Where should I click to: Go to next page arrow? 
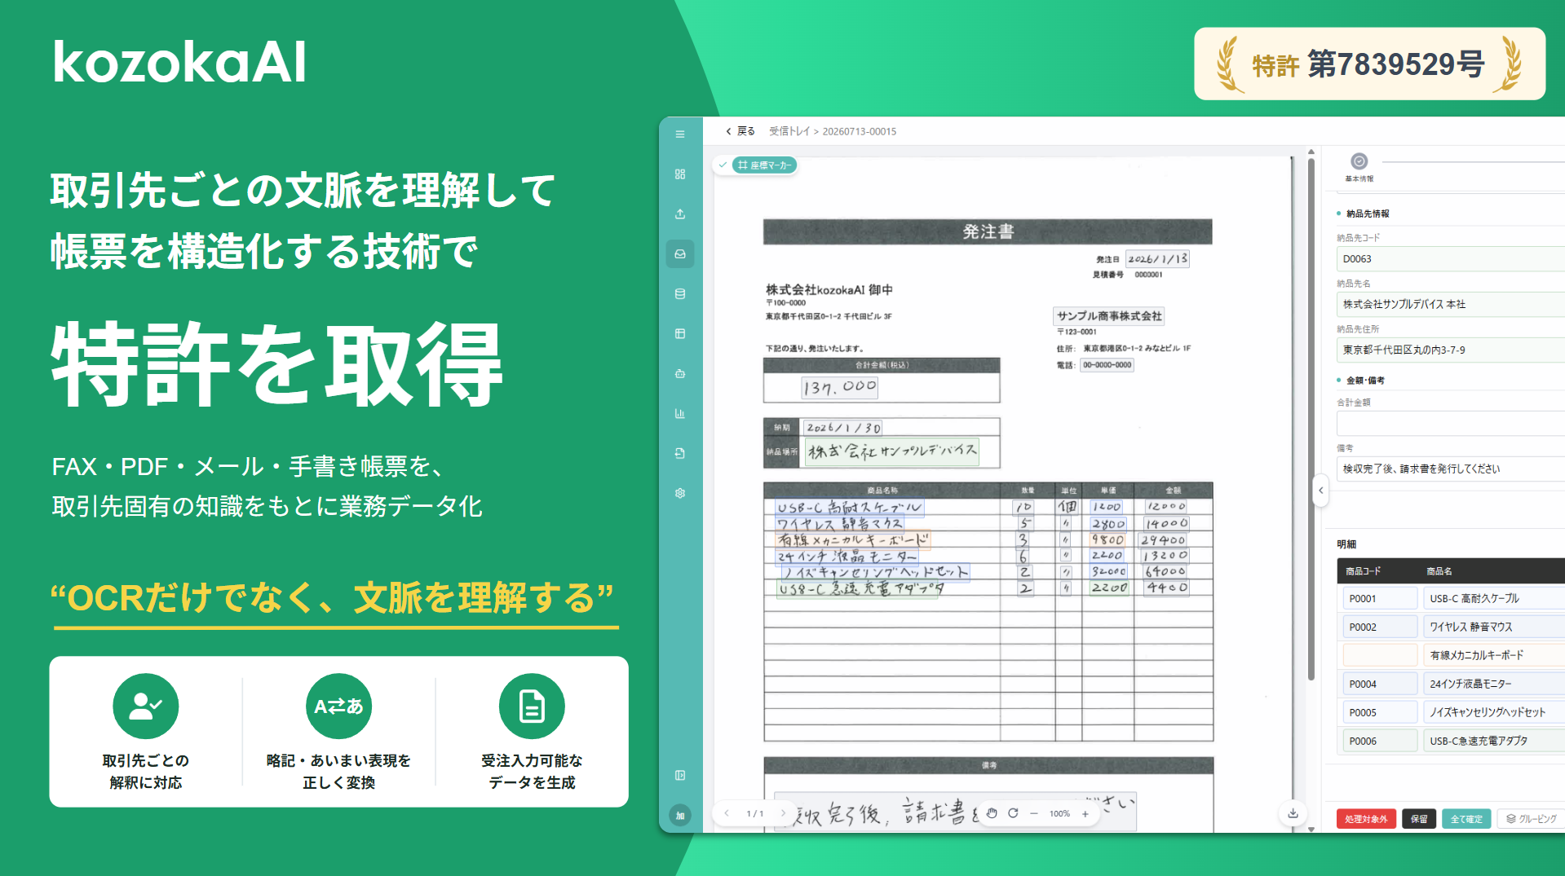coord(783,813)
